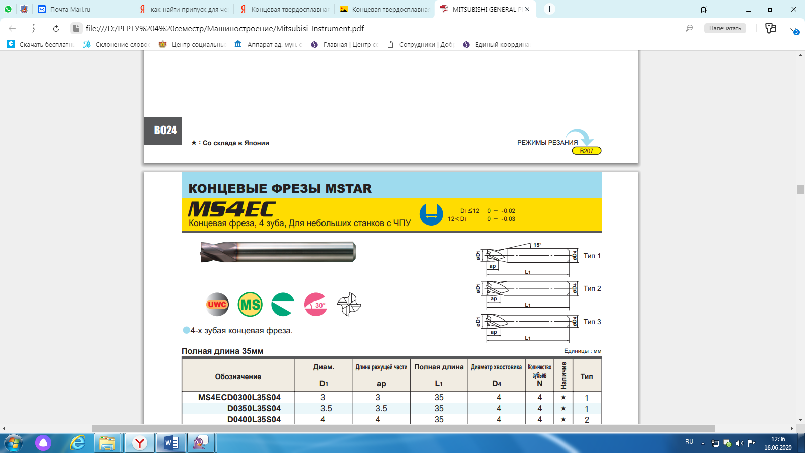Screen dimensions: 805x453
Task: Click the Yandex 'Я' home icon
Action: click(x=34, y=28)
